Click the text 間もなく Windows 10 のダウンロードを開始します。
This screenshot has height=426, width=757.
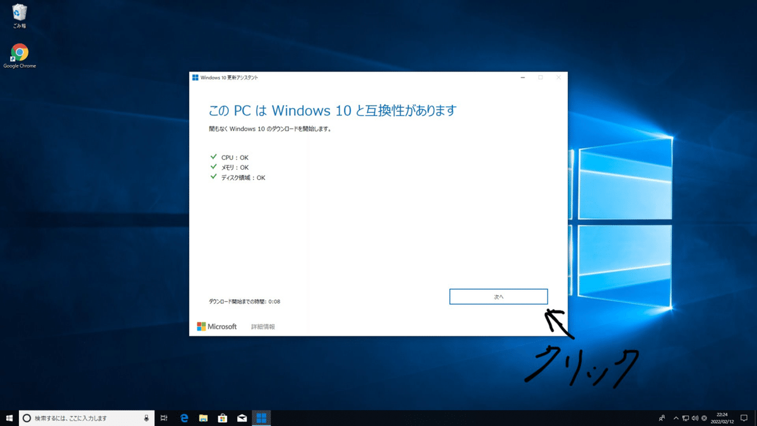point(270,129)
